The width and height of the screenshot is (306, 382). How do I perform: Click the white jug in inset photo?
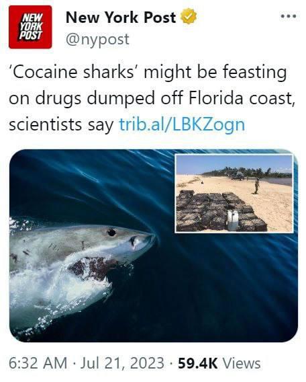coord(233,221)
